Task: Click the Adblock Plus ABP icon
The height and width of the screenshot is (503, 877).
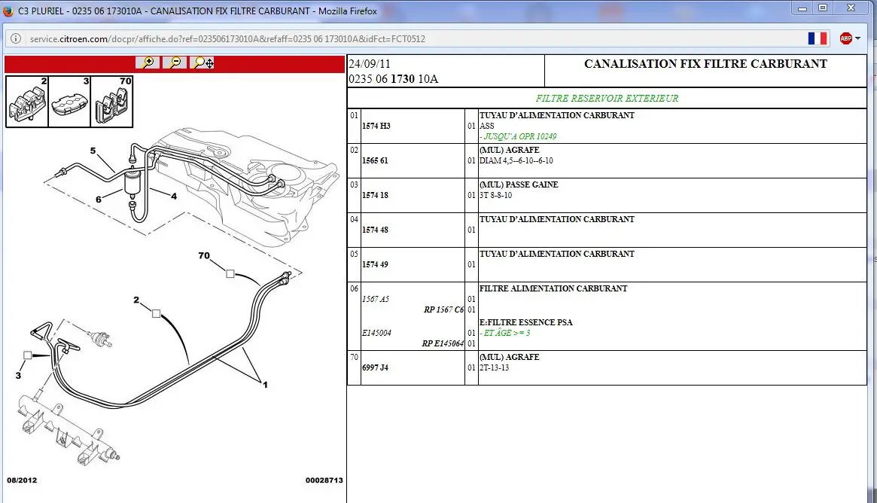Action: coord(845,38)
